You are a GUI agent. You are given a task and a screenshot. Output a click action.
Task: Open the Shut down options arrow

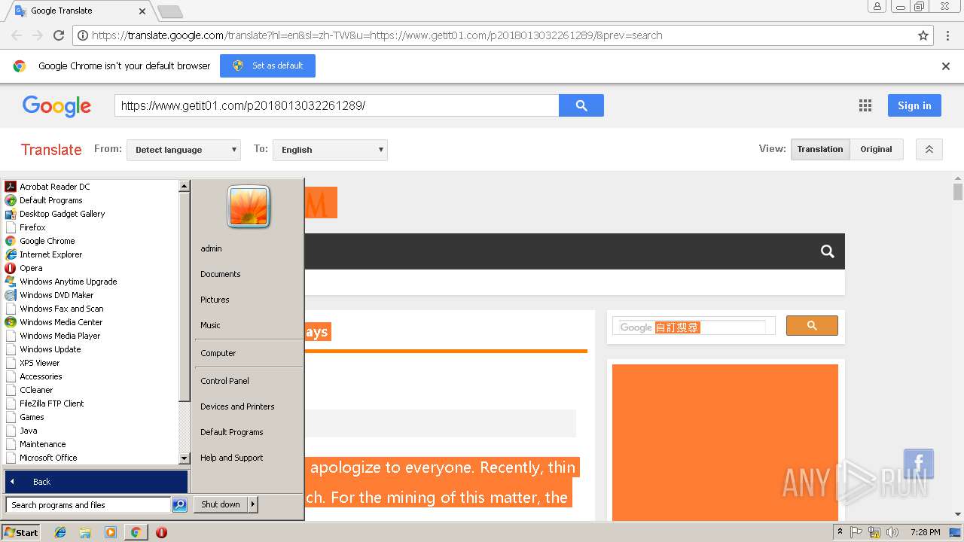click(253, 504)
